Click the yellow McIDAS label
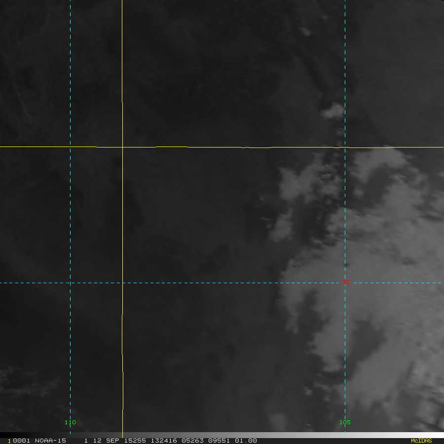 tap(421, 441)
